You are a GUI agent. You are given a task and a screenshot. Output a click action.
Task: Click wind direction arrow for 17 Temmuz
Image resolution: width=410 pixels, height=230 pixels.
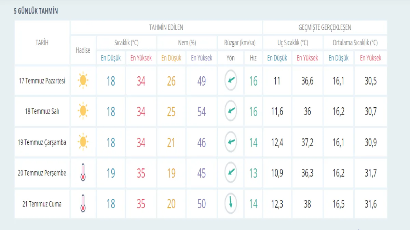[x=231, y=81]
